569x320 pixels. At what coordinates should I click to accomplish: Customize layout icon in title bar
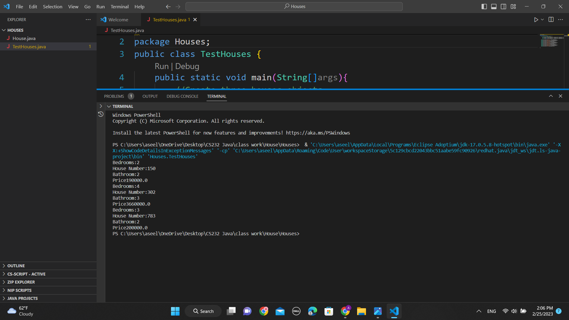coord(513,7)
